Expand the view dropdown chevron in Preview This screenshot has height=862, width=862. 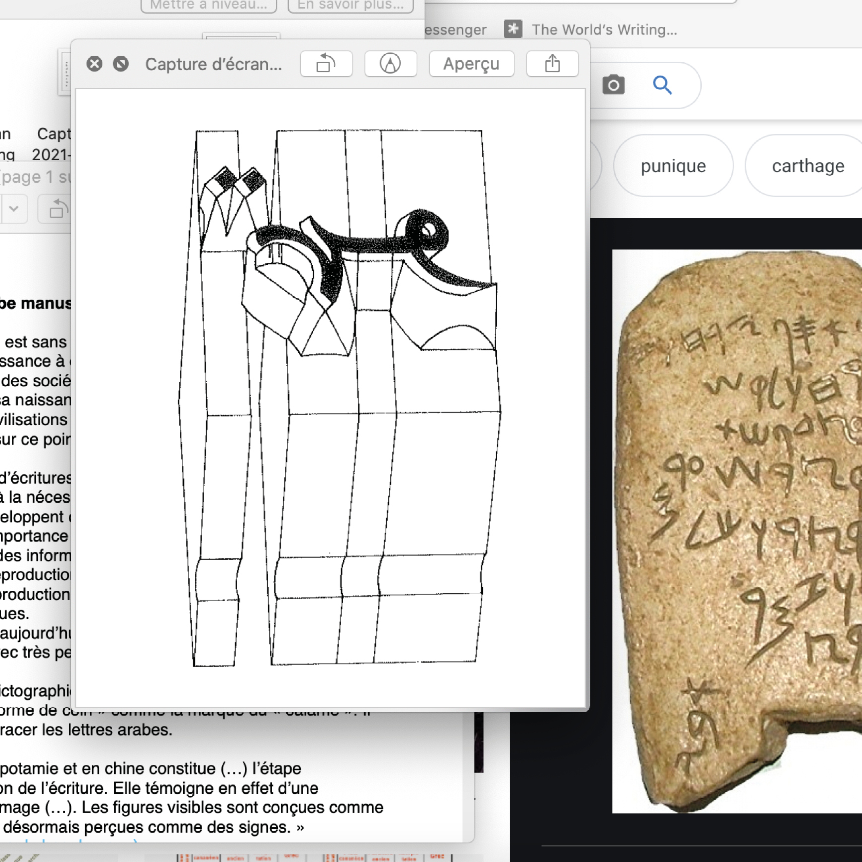tap(14, 209)
